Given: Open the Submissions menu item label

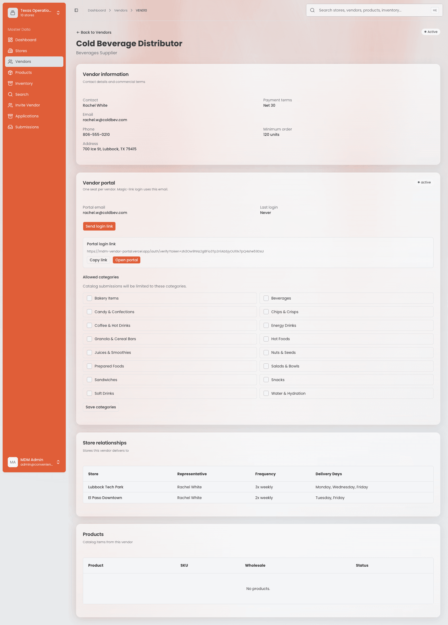Looking at the screenshot, I should (27, 127).
